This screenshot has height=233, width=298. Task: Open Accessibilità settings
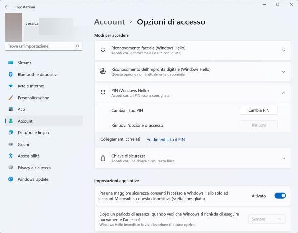pos(44,156)
